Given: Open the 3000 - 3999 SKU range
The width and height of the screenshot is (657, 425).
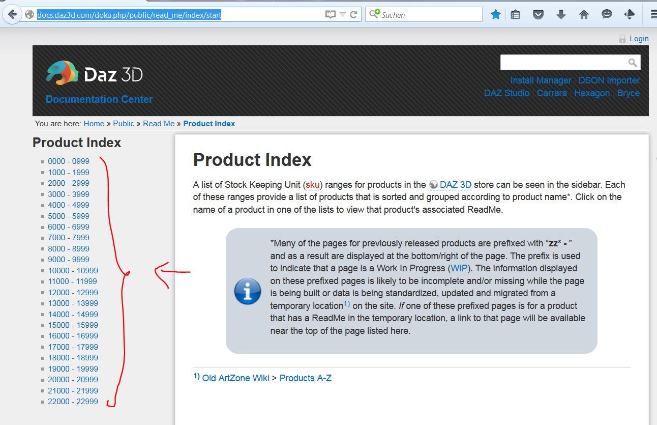Looking at the screenshot, I should click(x=69, y=194).
